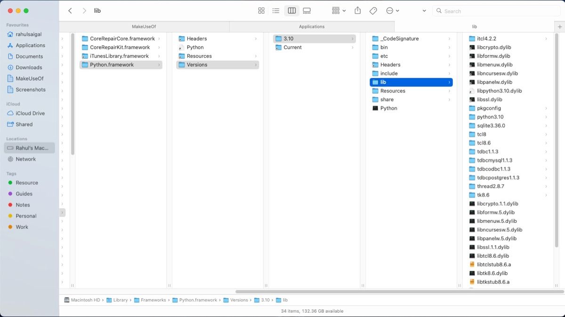Switch to column view
This screenshot has width=565, height=317.
pyautogui.click(x=292, y=10)
